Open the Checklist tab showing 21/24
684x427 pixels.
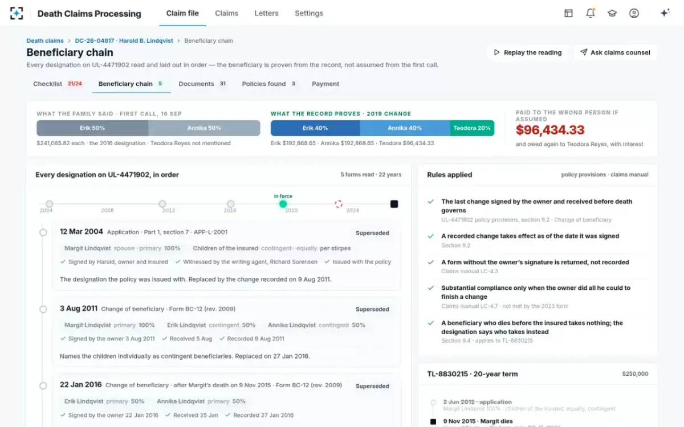[x=58, y=84]
